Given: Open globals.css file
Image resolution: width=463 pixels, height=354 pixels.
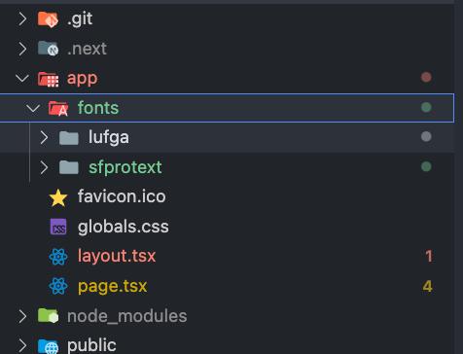Looking at the screenshot, I should [x=124, y=227].
